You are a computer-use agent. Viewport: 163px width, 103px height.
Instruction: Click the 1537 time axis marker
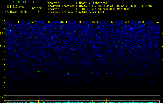pyautogui.click(x=110, y=22)
